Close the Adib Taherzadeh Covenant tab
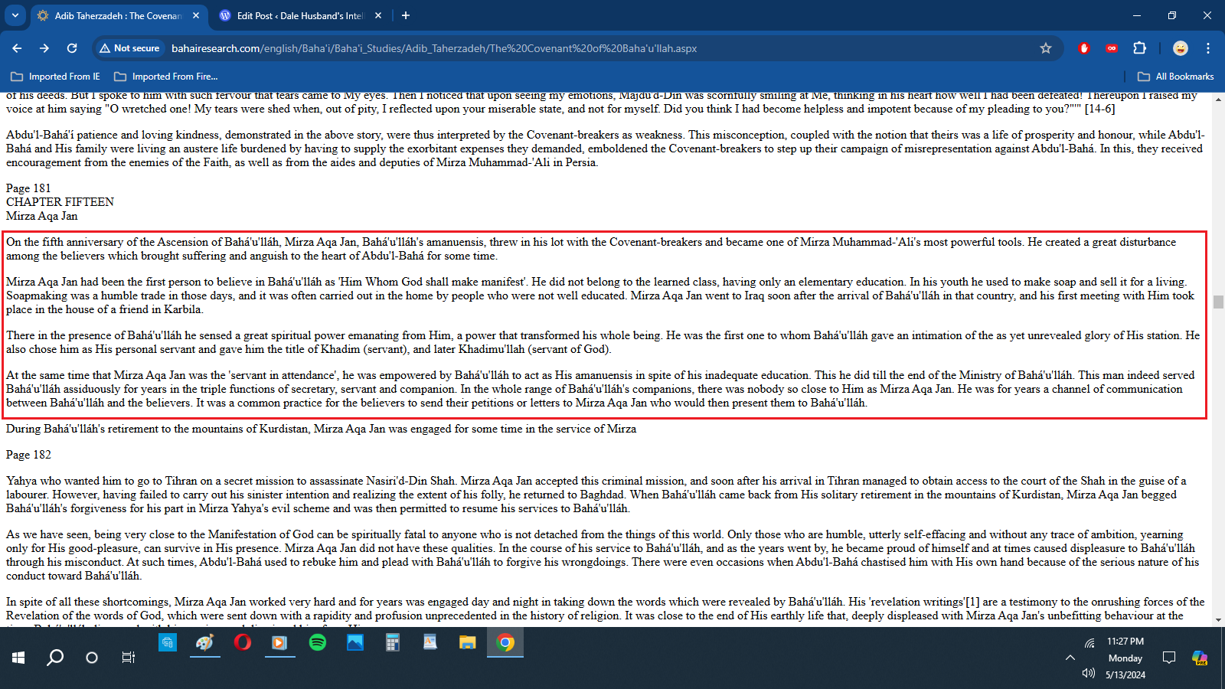Viewport: 1225px width, 689px height. (196, 15)
